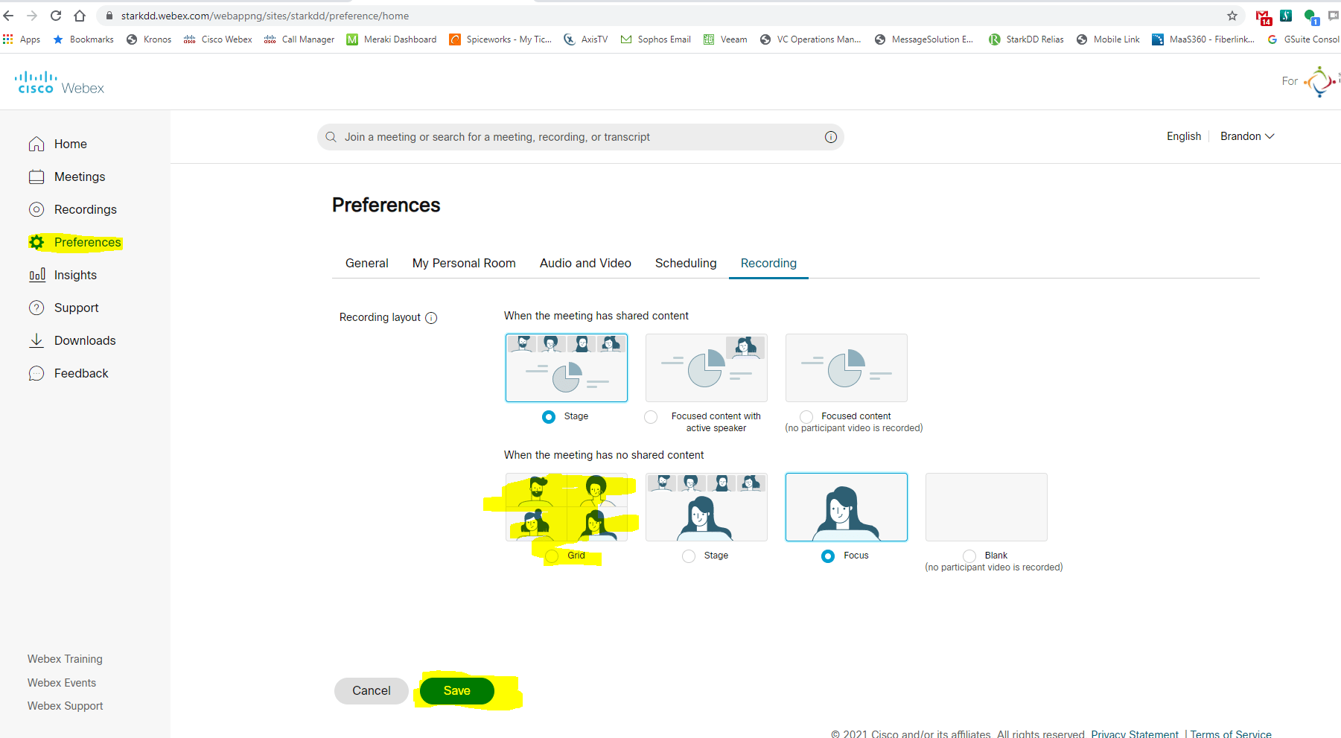Switch to the My Personal Room tab
Screen dimensions: 1341x738
point(464,263)
